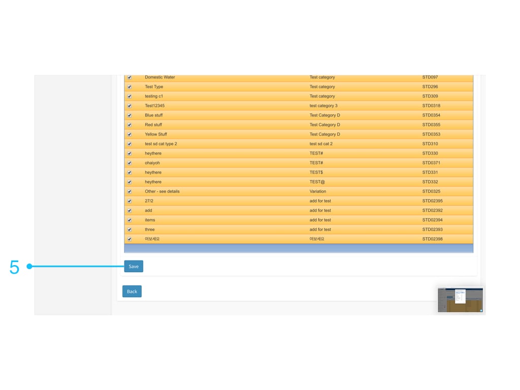Click the code STD0355
Viewport: 520px width, 390px height.
pos(431,125)
